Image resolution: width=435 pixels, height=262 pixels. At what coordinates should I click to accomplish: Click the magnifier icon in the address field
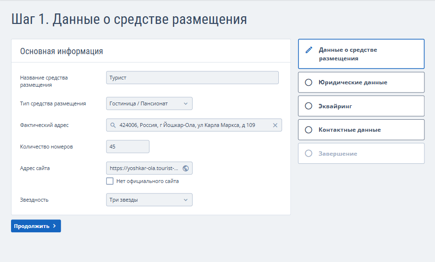click(113, 125)
